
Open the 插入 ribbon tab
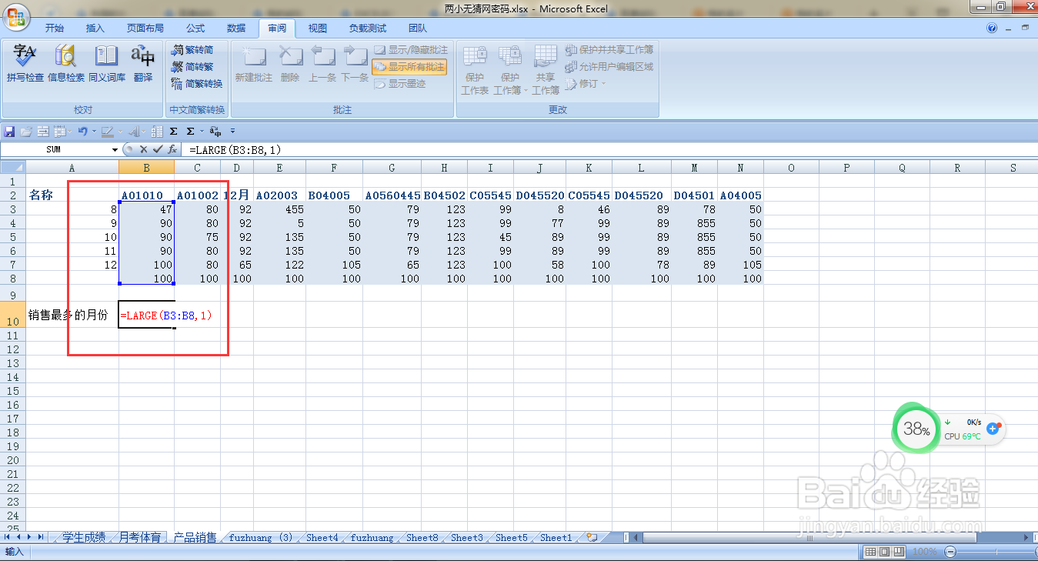95,28
